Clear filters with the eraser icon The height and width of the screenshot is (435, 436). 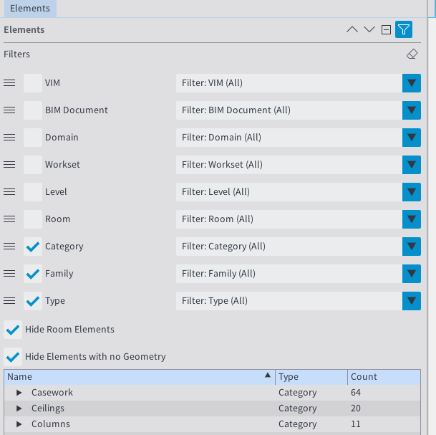(x=411, y=54)
